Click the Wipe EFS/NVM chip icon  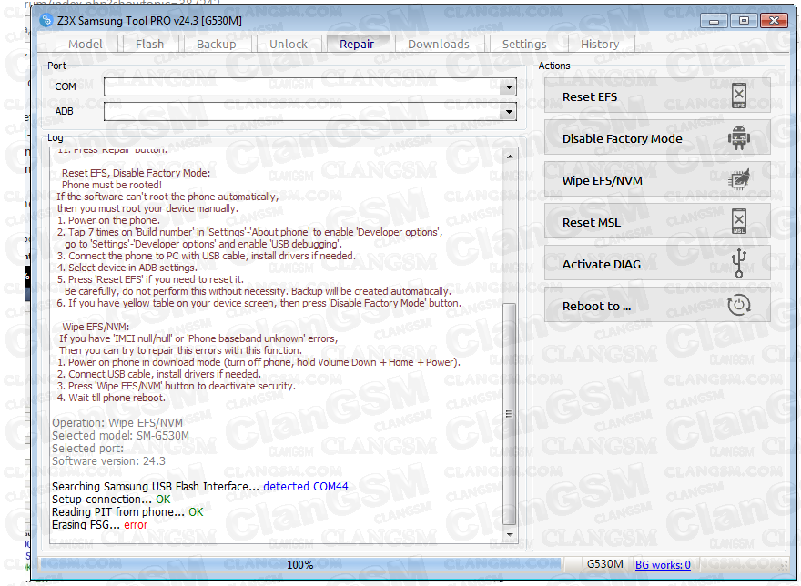[x=739, y=180]
